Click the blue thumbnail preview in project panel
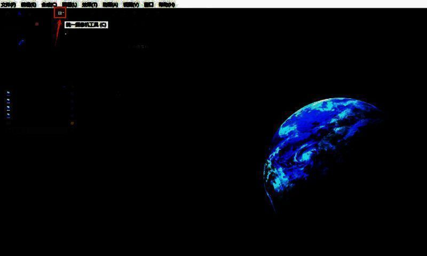The width and height of the screenshot is (427, 256). click(x=21, y=42)
